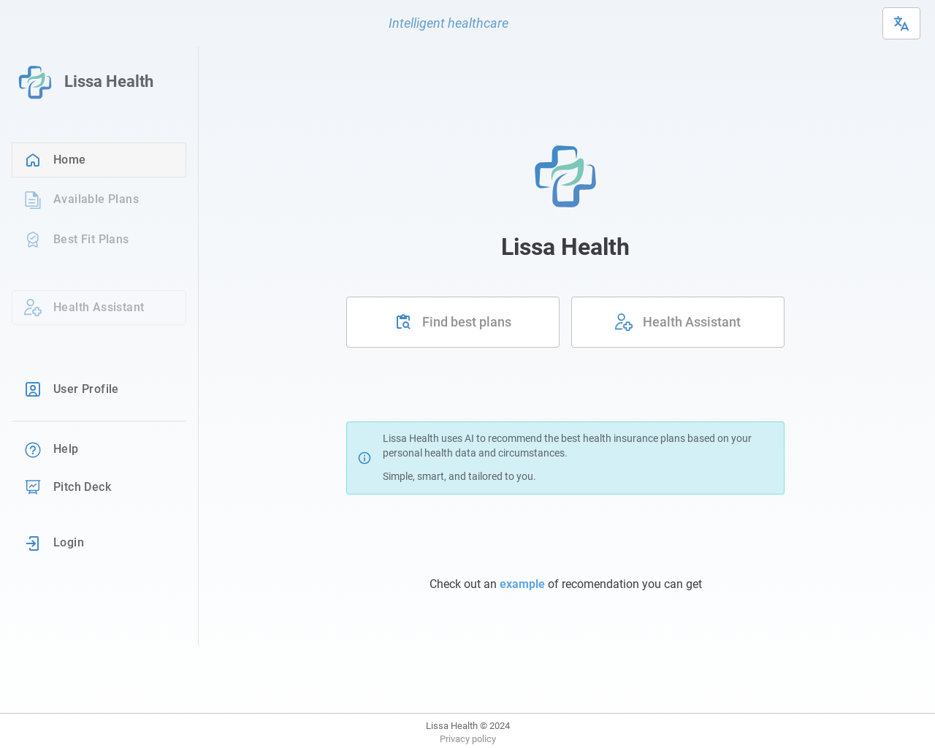Click the Lissa Health sidebar logo
The width and height of the screenshot is (935, 748).
35,82
